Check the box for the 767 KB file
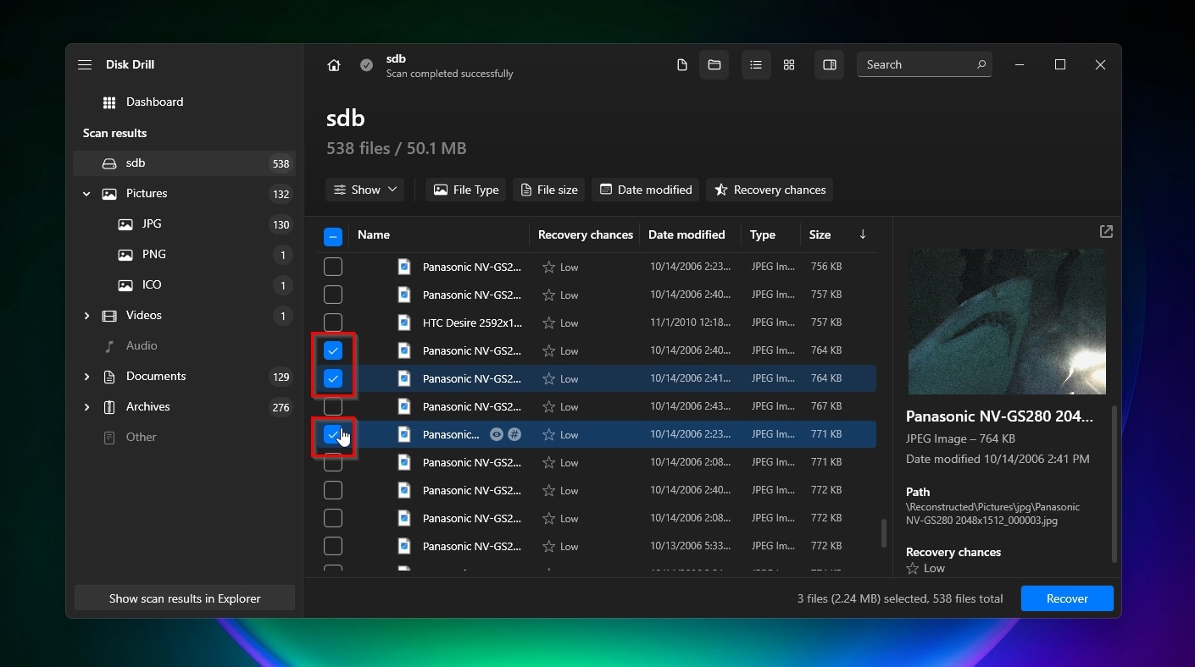Screen dimensions: 1195x667 coord(333,406)
